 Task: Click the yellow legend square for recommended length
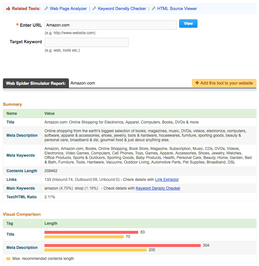click(8, 259)
